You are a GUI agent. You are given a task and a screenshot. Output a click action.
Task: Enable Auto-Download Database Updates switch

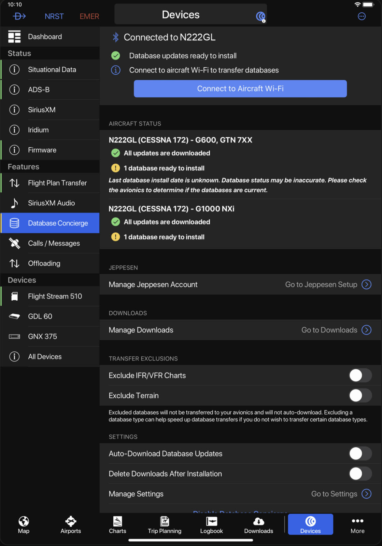pyautogui.click(x=360, y=454)
